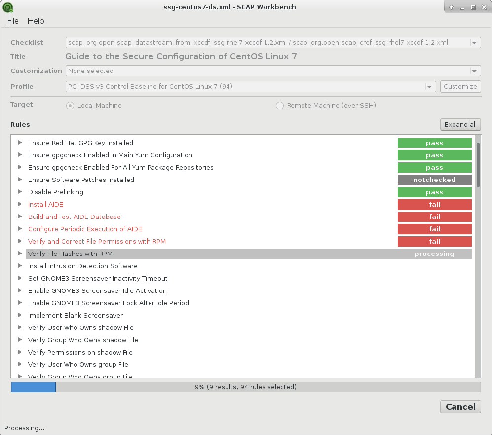Click the rules list vertical scrollbar thumb
Image resolution: width=492 pixels, height=435 pixels.
tap(478, 165)
